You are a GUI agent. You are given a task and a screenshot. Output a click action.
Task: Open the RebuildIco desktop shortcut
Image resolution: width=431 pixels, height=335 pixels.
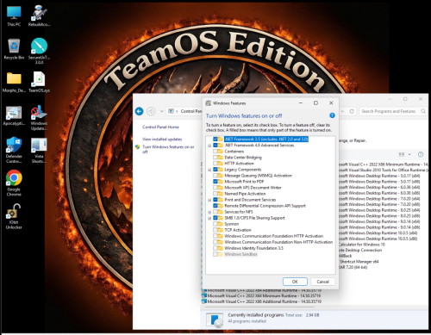pos(39,16)
